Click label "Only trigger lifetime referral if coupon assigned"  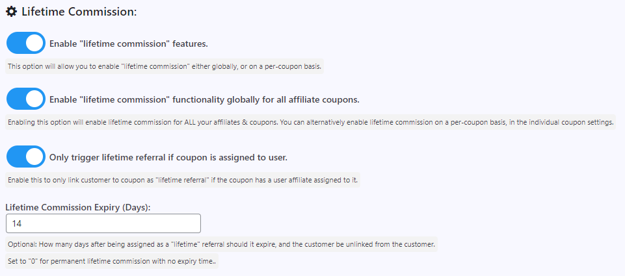tap(168, 157)
